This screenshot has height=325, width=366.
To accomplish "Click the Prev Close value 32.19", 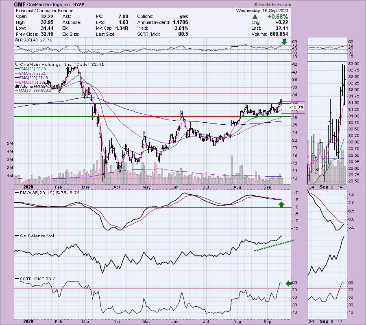I will [x=47, y=34].
